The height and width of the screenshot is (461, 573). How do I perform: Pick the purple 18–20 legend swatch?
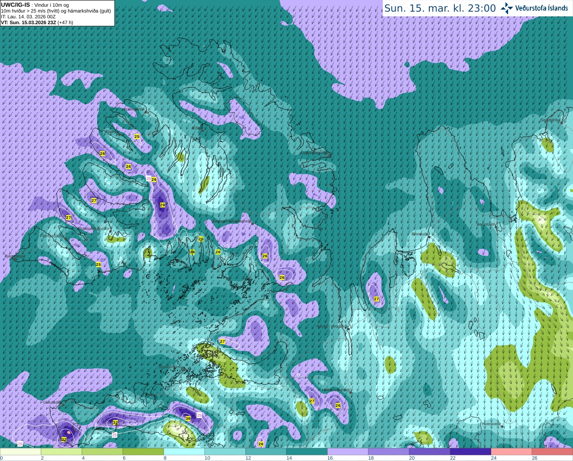389,452
